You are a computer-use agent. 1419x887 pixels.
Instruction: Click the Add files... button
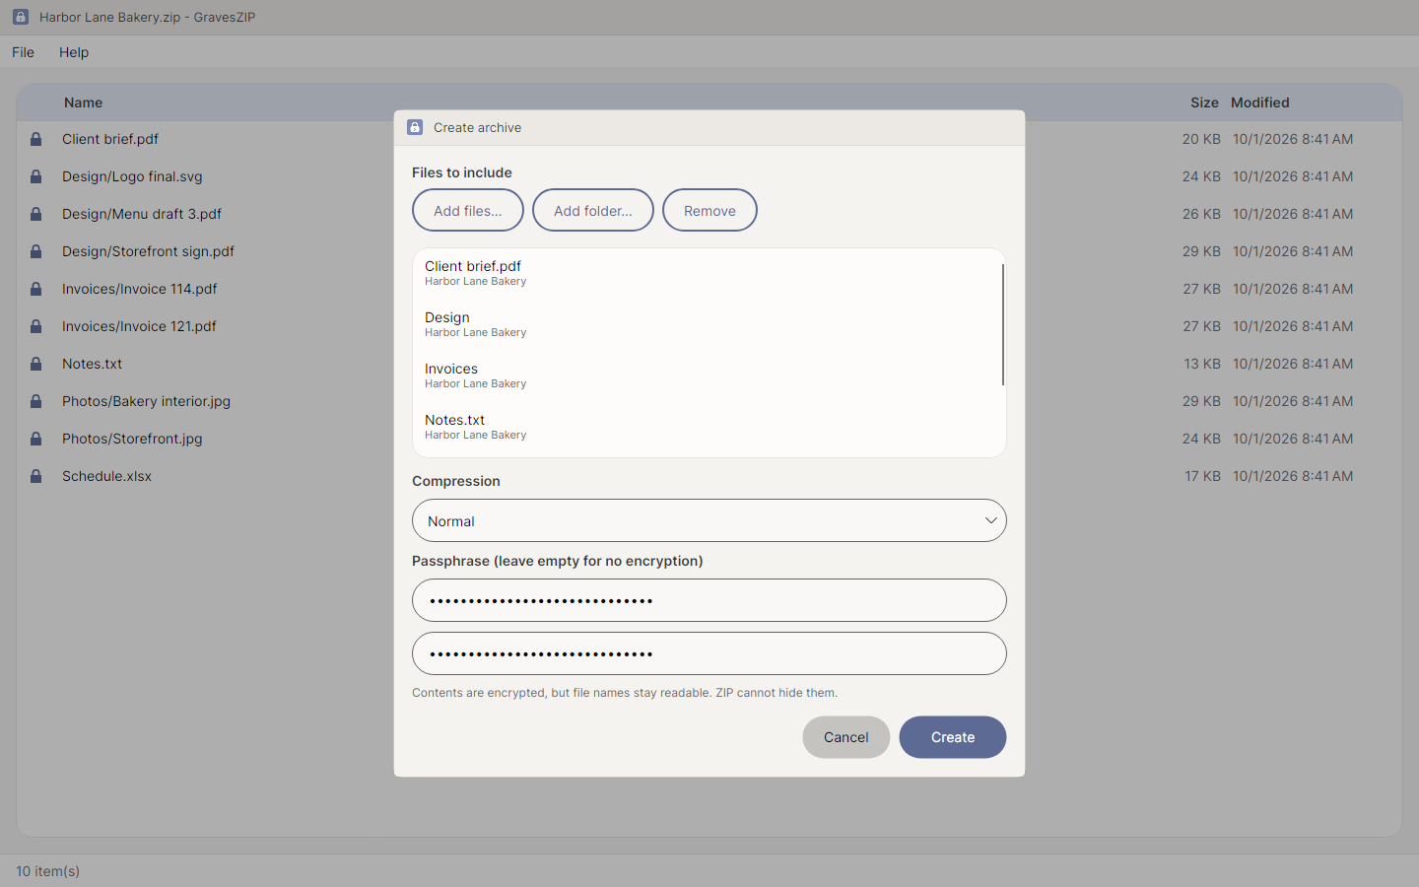468,210
